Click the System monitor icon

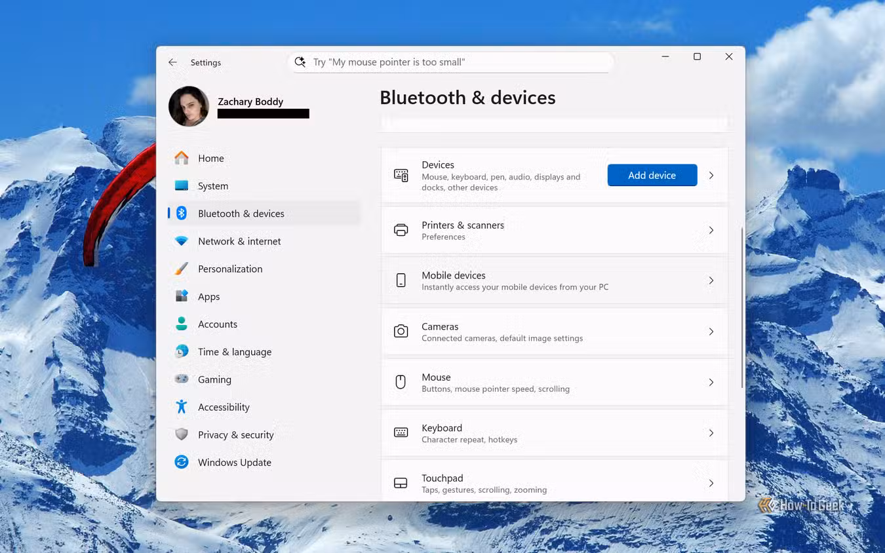(x=182, y=185)
